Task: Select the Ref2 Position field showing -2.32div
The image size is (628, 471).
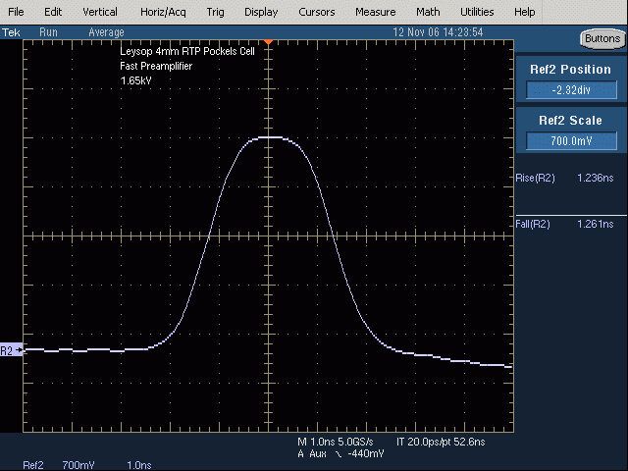Action: tap(571, 89)
